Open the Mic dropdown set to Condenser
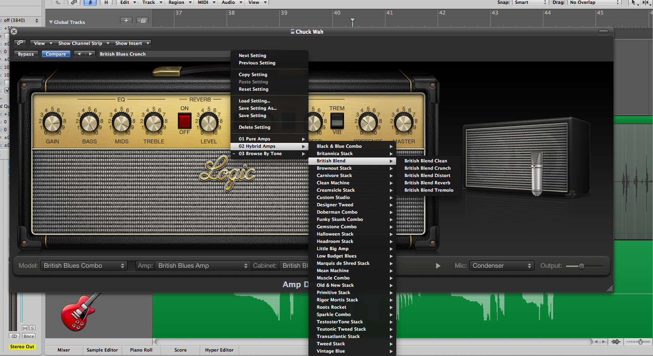The image size is (653, 356). (x=501, y=266)
